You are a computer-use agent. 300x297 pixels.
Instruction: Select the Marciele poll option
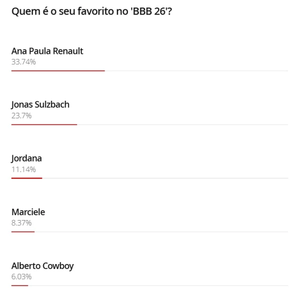pyautogui.click(x=28, y=212)
